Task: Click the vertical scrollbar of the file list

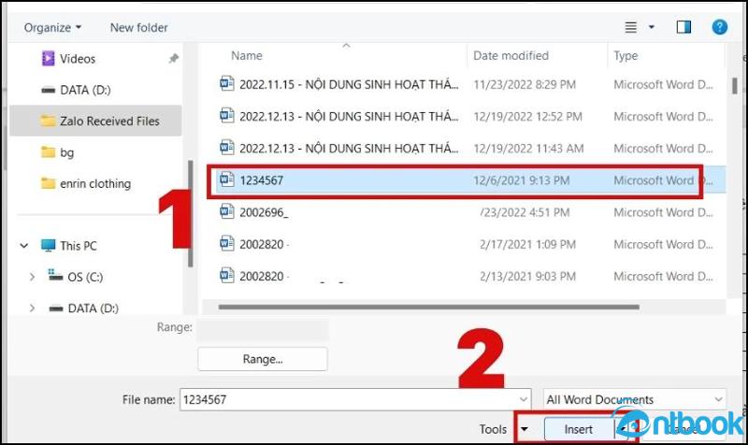Action: point(734,86)
